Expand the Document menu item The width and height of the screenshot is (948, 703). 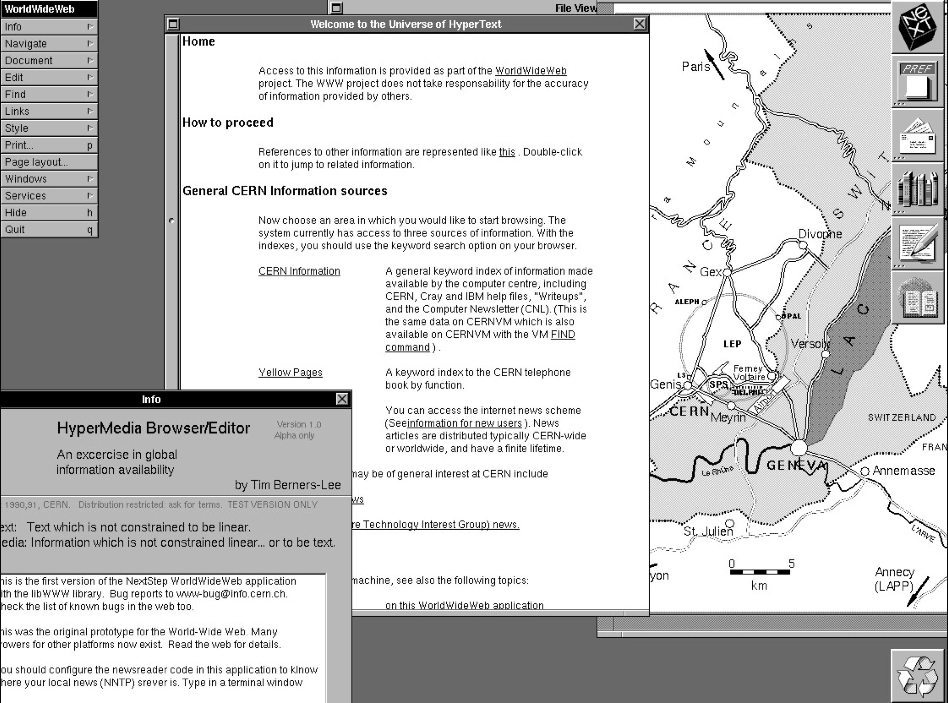(x=48, y=61)
